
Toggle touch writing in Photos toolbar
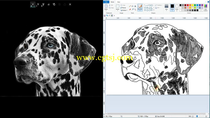tap(54, 4)
